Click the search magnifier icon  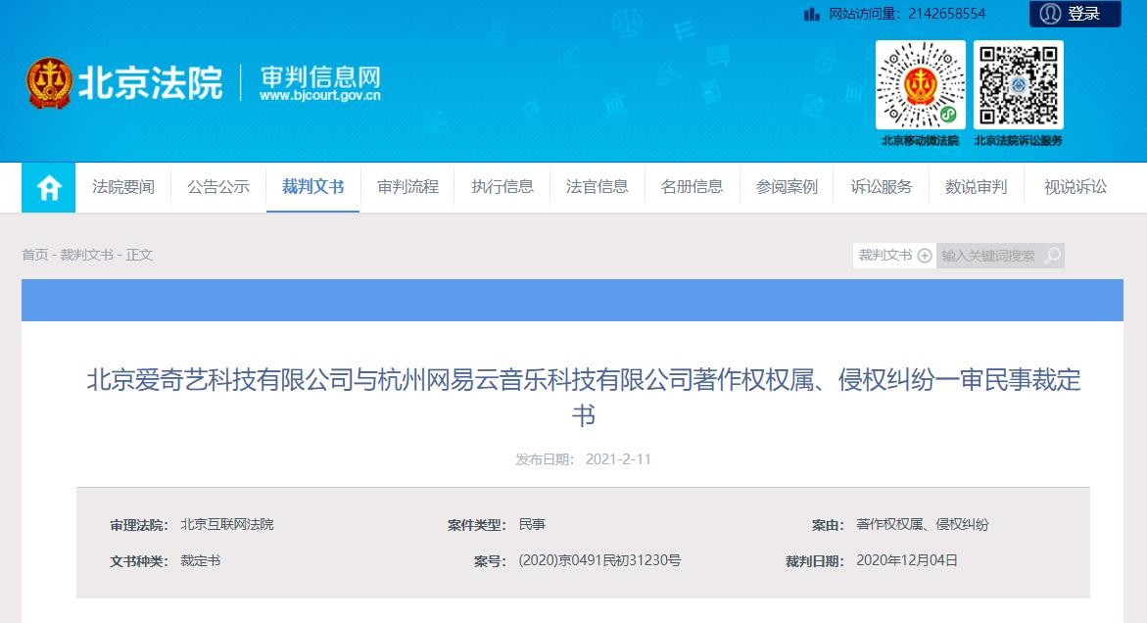coord(1052,256)
